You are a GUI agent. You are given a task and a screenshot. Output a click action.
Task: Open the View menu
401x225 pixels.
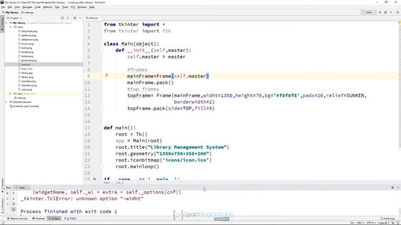17,7
